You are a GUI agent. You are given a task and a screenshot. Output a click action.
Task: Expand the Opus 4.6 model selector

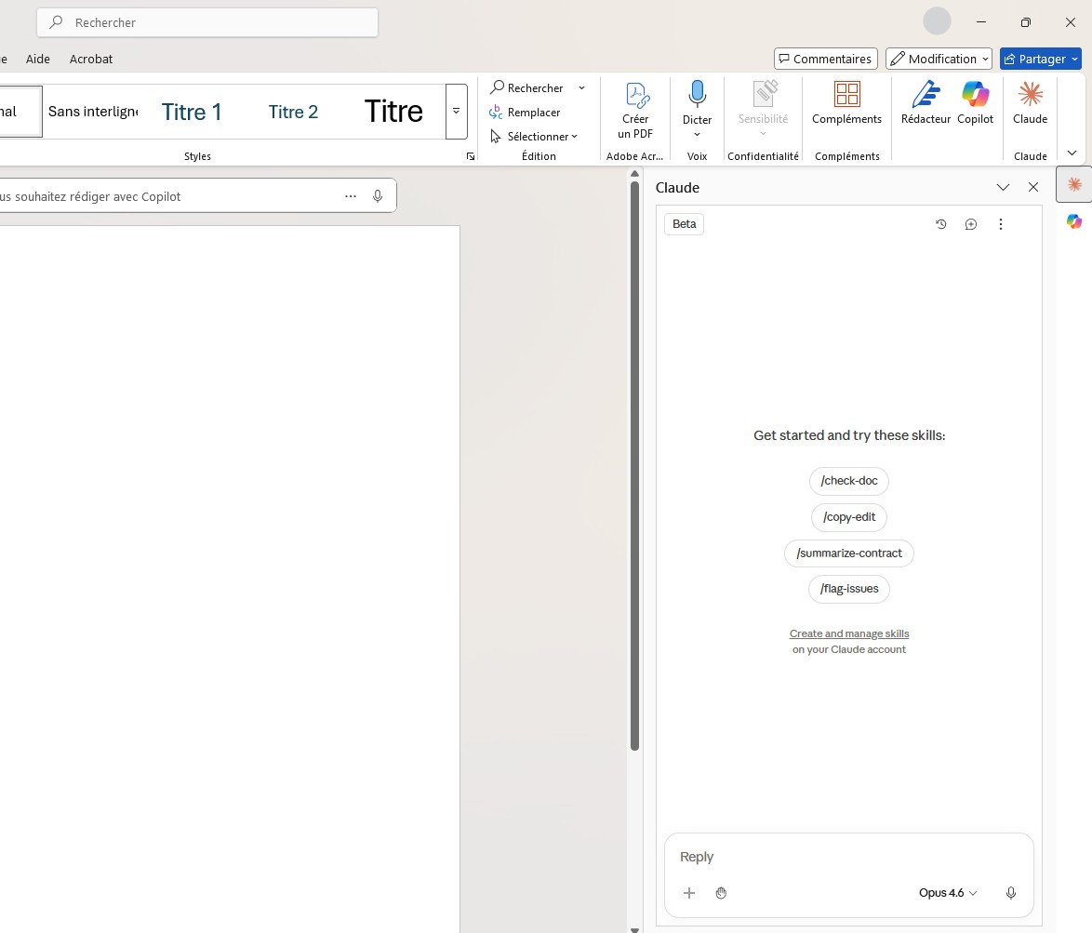coord(948,893)
